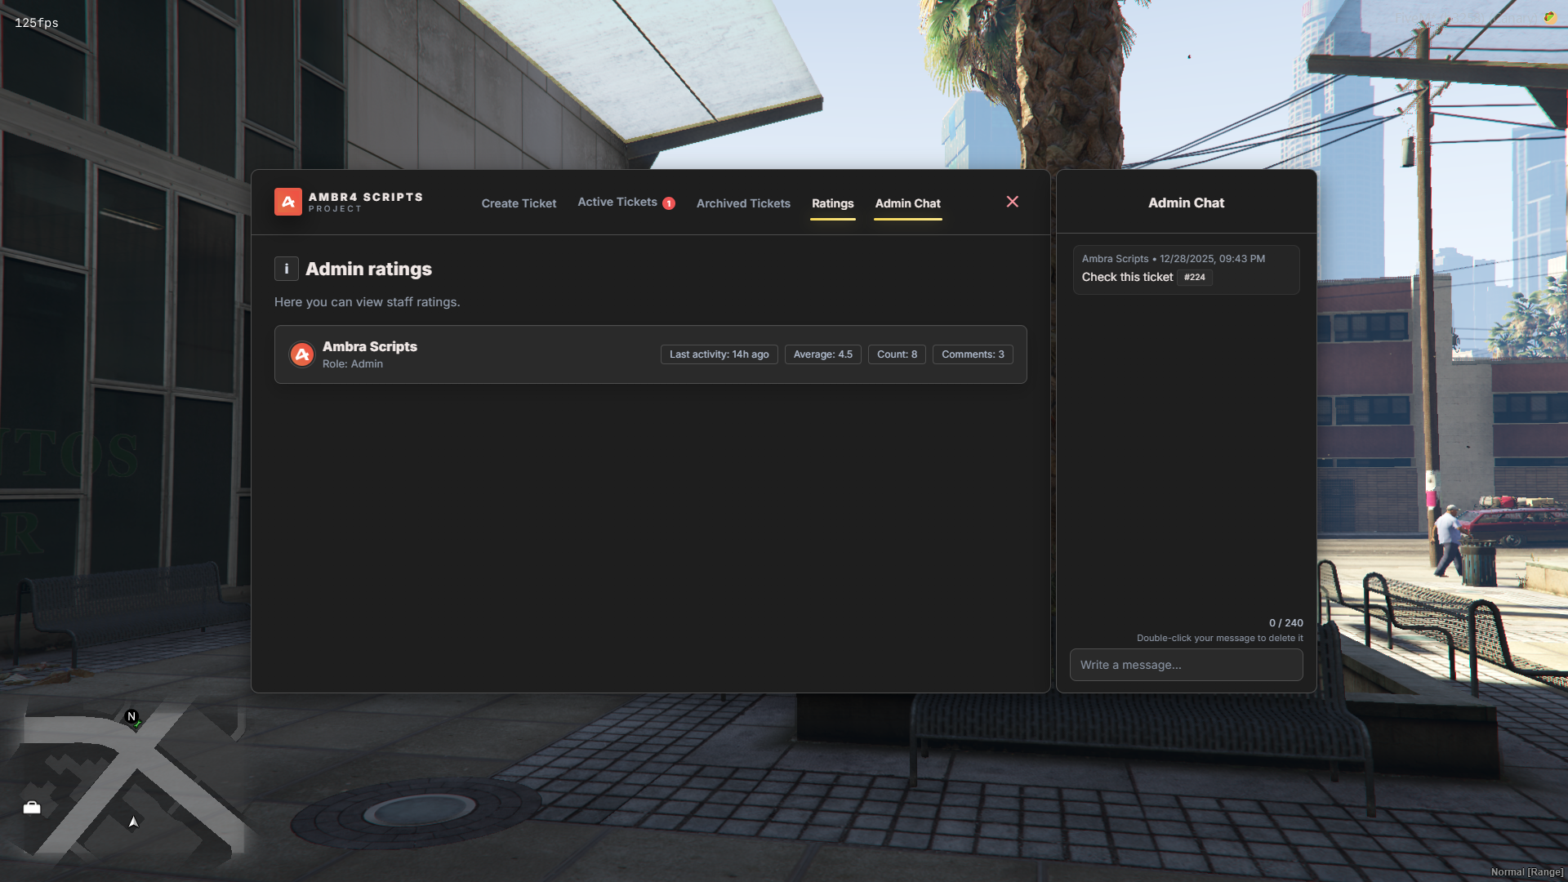Viewport: 1568px width, 882px height.
Task: Click the Comments: 3 badge
Action: pyautogui.click(x=973, y=354)
